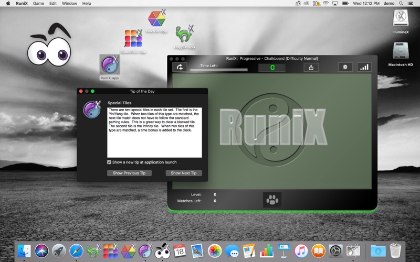The height and width of the screenshot is (262, 420).
Task: Open the cartoon eyes app in Dock
Action: [163, 251]
